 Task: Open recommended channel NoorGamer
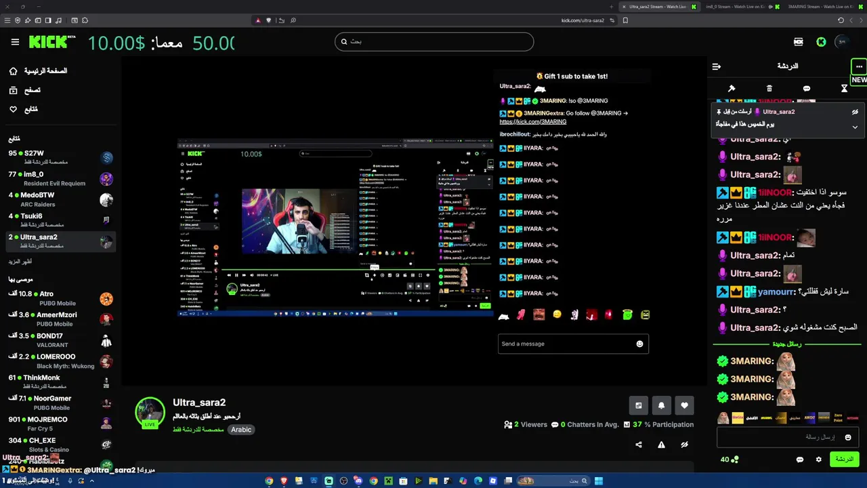(x=60, y=403)
